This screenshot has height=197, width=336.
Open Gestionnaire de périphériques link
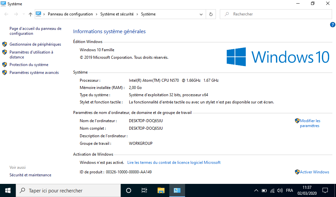(35, 44)
